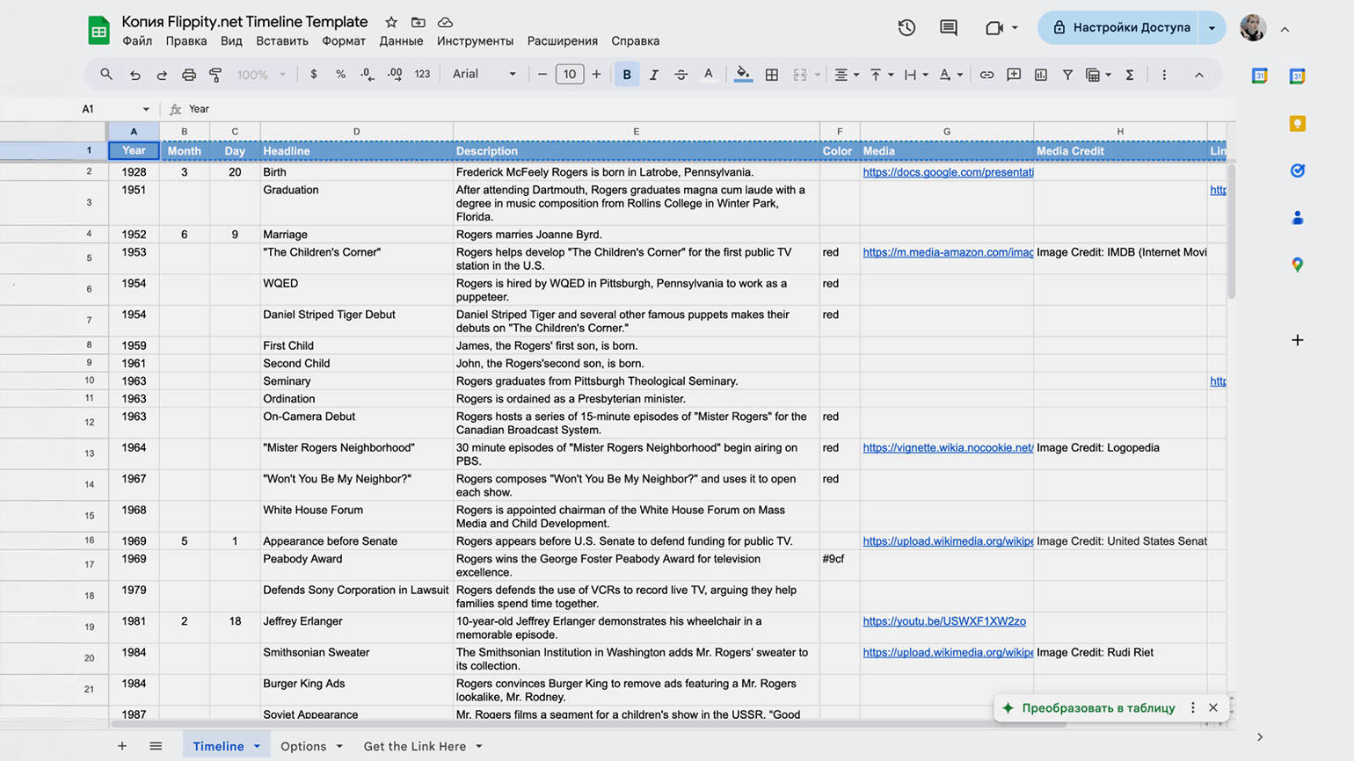Image resolution: width=1354 pixels, height=761 pixels.
Task: Increase decimal places icon
Action: tap(395, 75)
